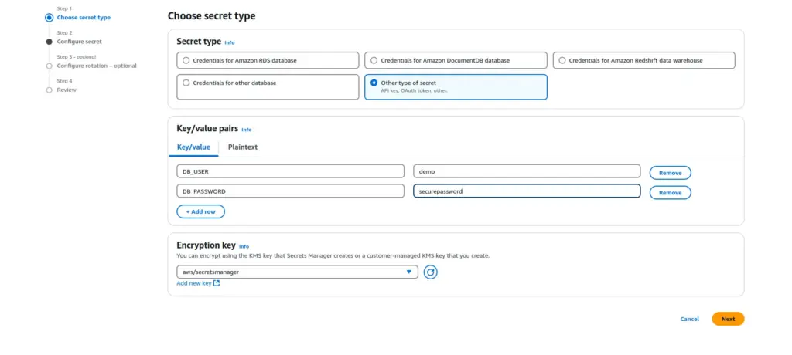Screen dimensions: 792x355
Task: Select Credentials for Amazon DocumentDB database
Action: [x=374, y=60]
